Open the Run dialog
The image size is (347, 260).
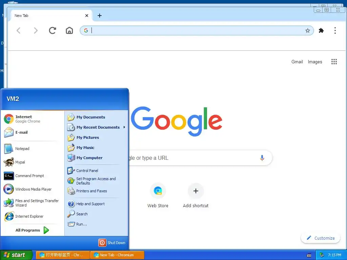[x=97, y=224]
